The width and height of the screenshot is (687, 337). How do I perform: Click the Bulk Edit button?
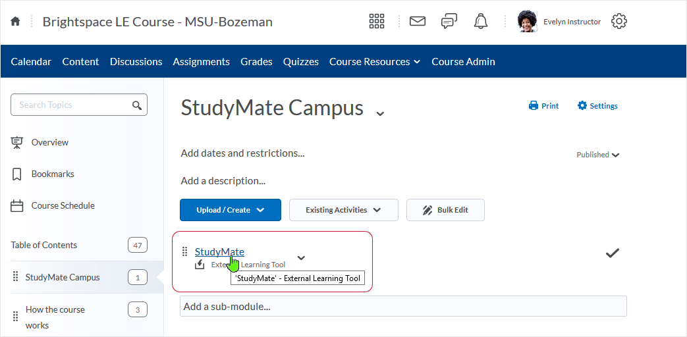[445, 210]
